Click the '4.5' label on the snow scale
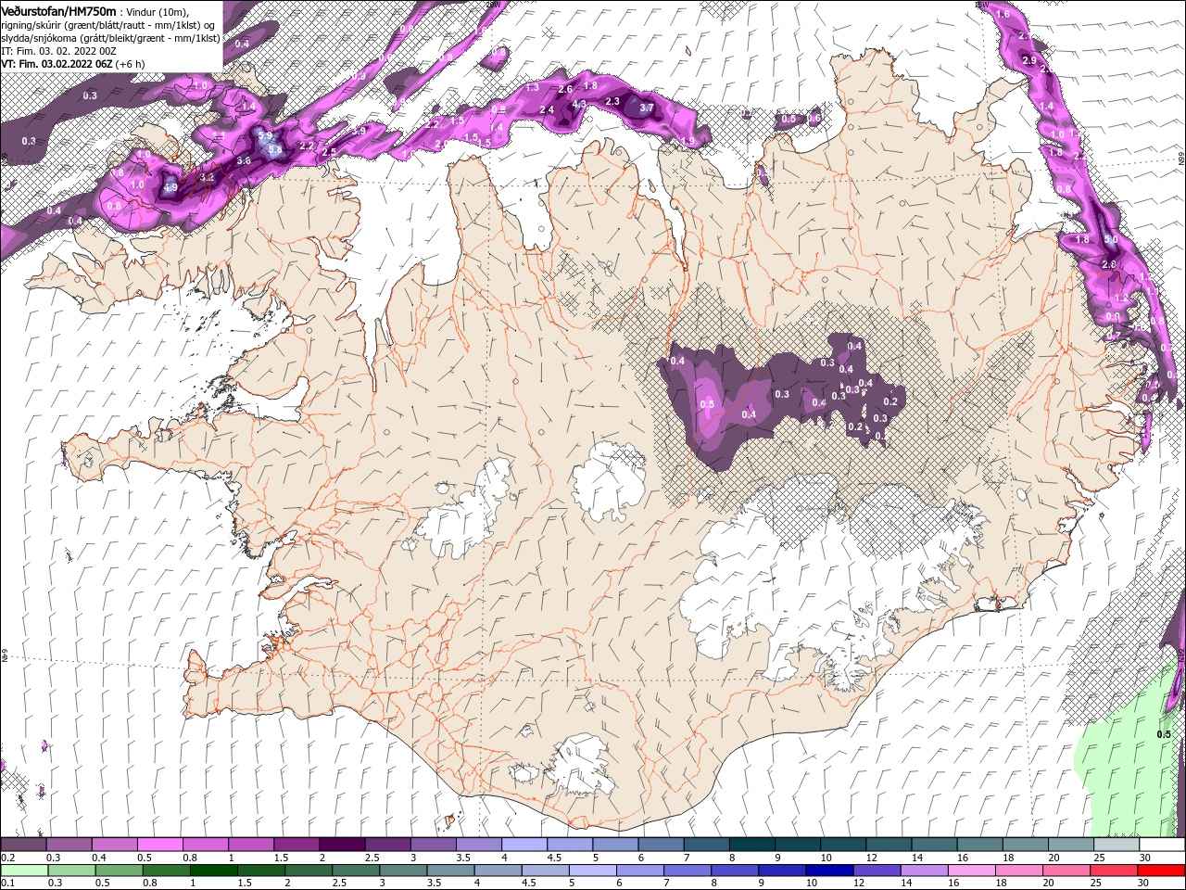The image size is (1186, 890). pyautogui.click(x=553, y=858)
